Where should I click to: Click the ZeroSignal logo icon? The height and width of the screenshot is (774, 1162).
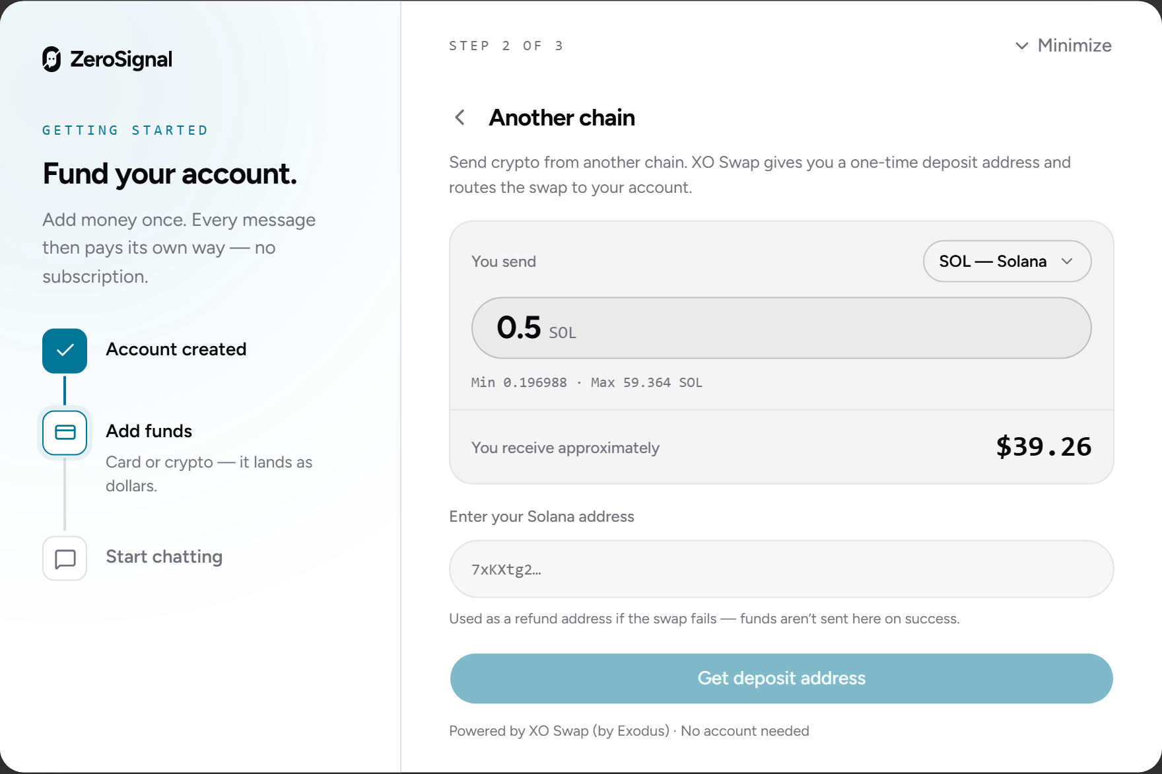coord(51,59)
